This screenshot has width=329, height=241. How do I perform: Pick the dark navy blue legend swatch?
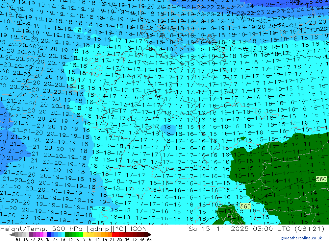[49, 234]
